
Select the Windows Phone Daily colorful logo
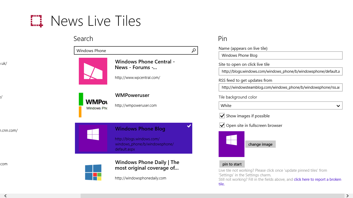tap(93, 172)
